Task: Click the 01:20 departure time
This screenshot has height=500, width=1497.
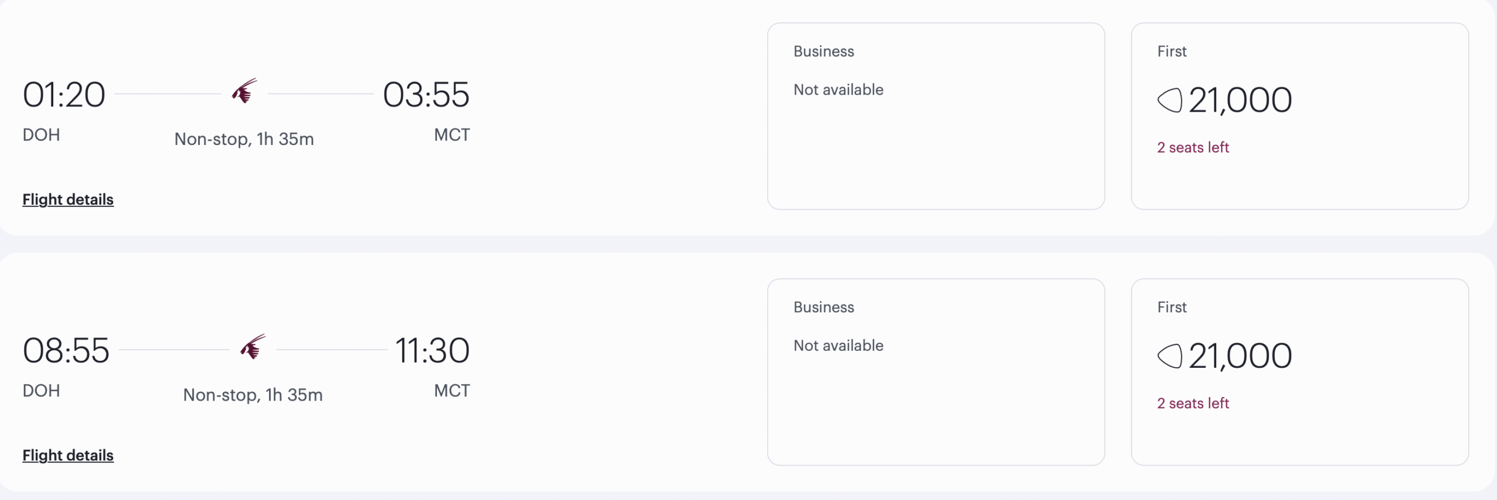Action: pyautogui.click(x=64, y=95)
